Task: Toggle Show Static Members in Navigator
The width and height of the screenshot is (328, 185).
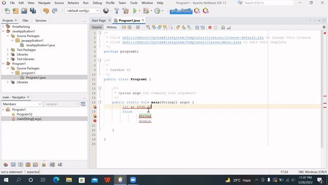Action: (20, 164)
